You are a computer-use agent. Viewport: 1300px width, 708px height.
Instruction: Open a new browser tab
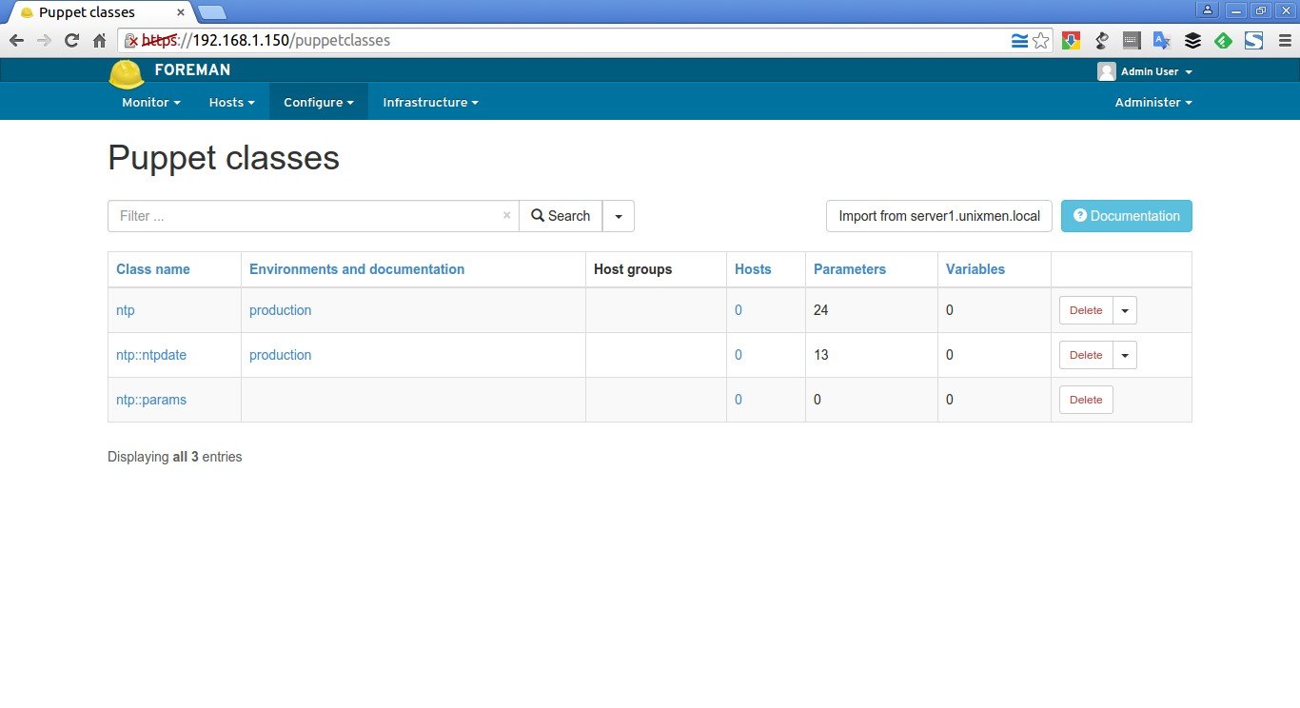(x=212, y=12)
